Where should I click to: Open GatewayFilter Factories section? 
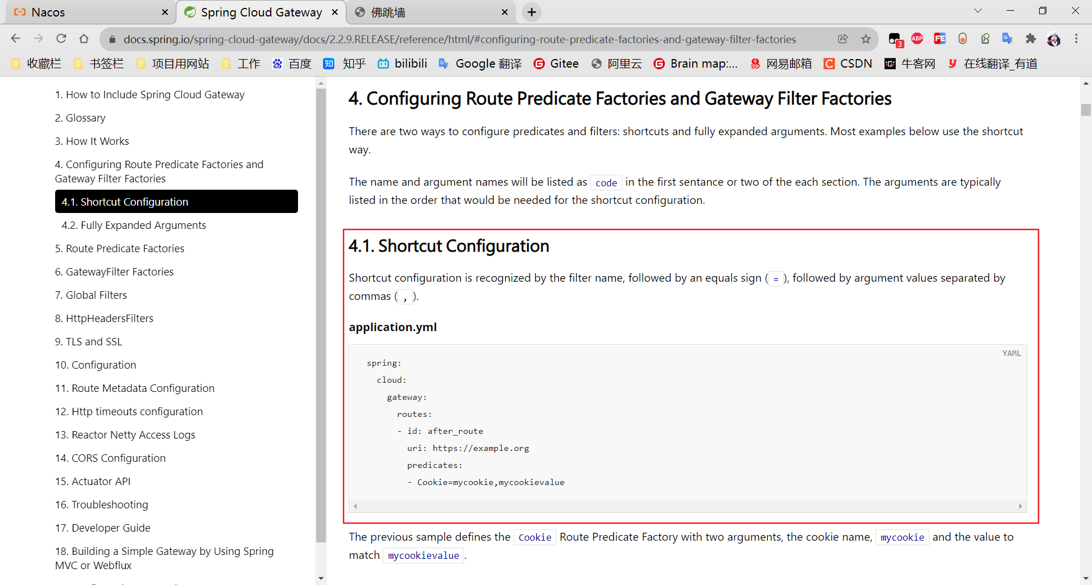pyautogui.click(x=114, y=271)
